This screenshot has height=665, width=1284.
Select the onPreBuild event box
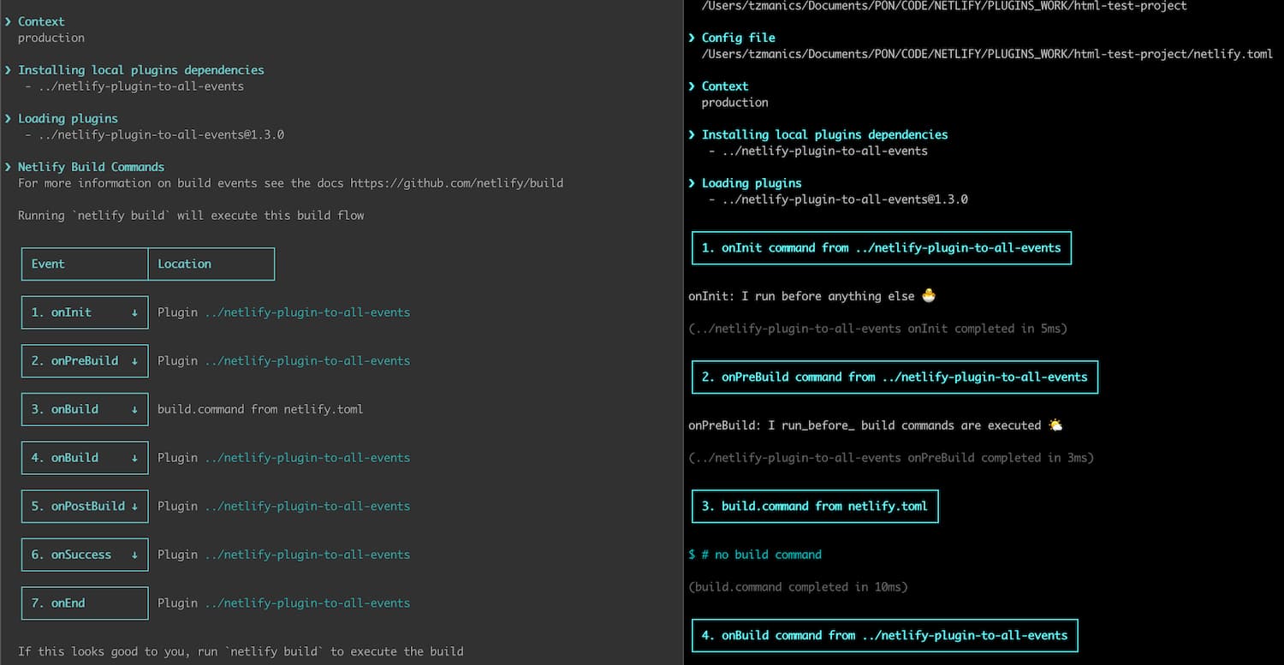click(84, 360)
